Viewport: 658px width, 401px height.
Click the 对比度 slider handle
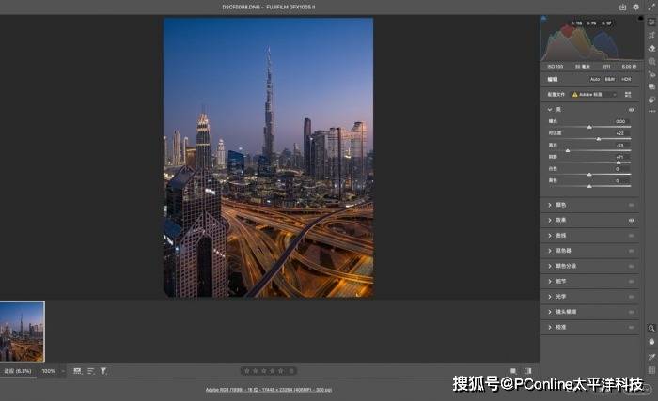coord(598,139)
